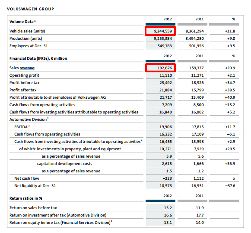
Task: Click the Profit before tax percent change +34.7
Action: (230, 83)
